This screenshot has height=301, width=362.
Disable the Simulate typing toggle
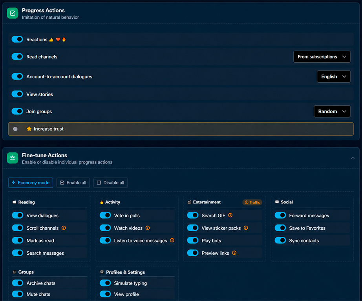click(105, 283)
